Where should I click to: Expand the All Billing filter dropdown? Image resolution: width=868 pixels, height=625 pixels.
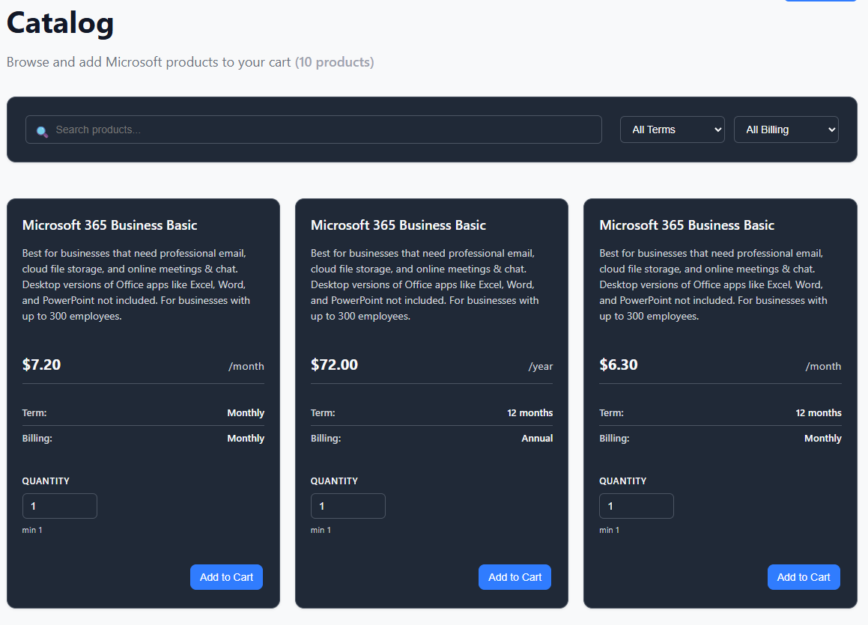(x=786, y=129)
